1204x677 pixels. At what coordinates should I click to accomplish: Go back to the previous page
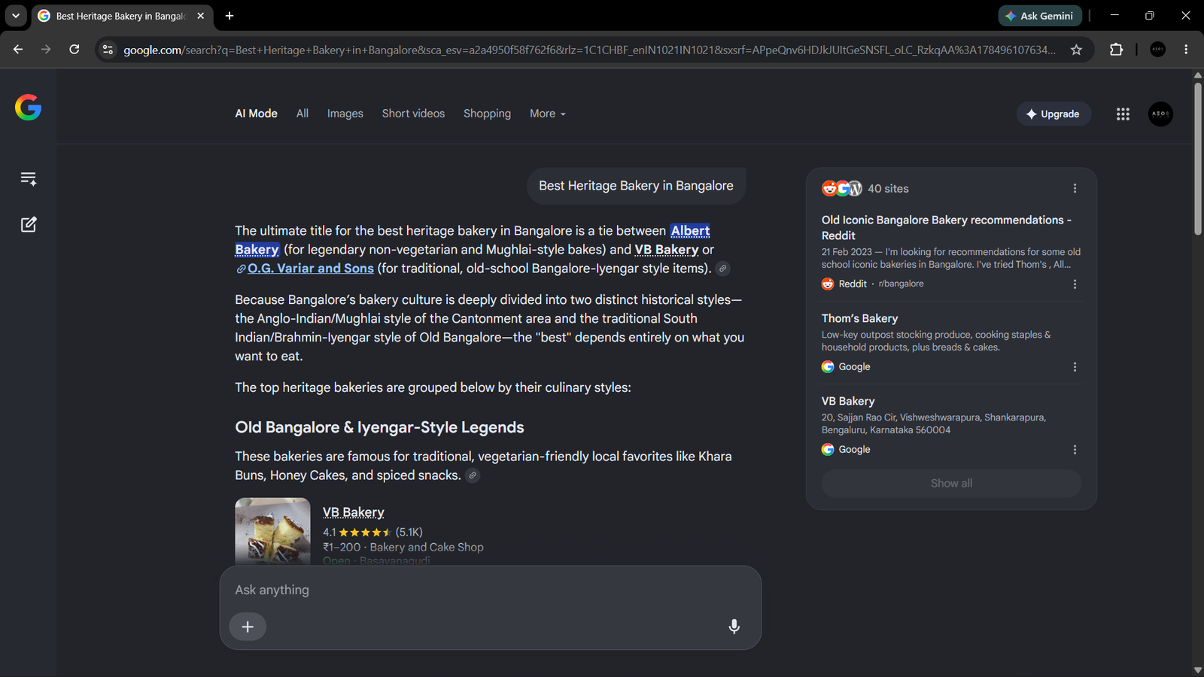[18, 50]
